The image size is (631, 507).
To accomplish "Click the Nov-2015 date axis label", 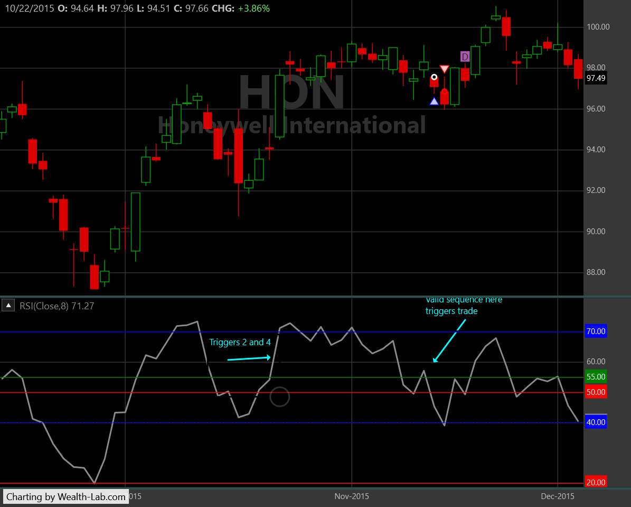I will pos(352,496).
